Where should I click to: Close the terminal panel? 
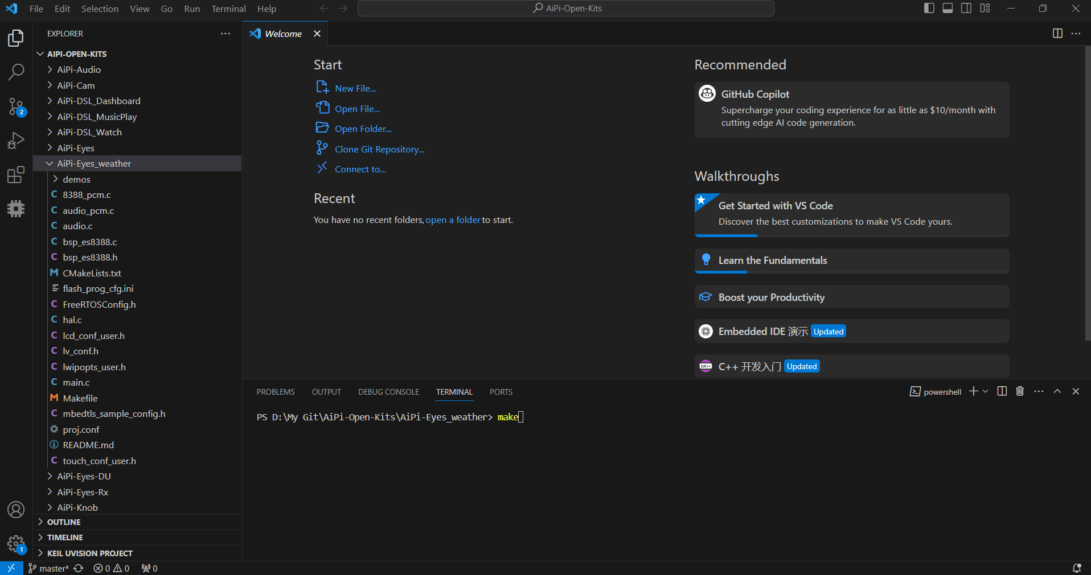pyautogui.click(x=1076, y=391)
